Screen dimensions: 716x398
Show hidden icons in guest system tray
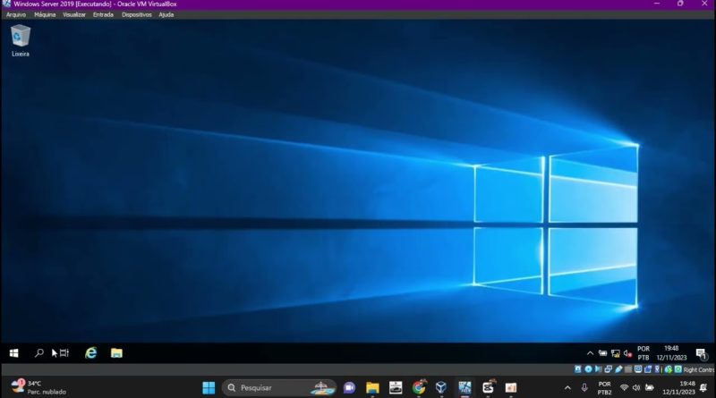[x=590, y=352]
